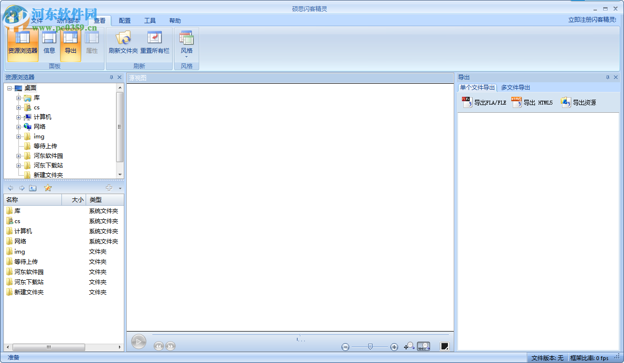Image resolution: width=624 pixels, height=363 pixels.
Task: Click the zoom in plus icon
Action: coord(394,347)
